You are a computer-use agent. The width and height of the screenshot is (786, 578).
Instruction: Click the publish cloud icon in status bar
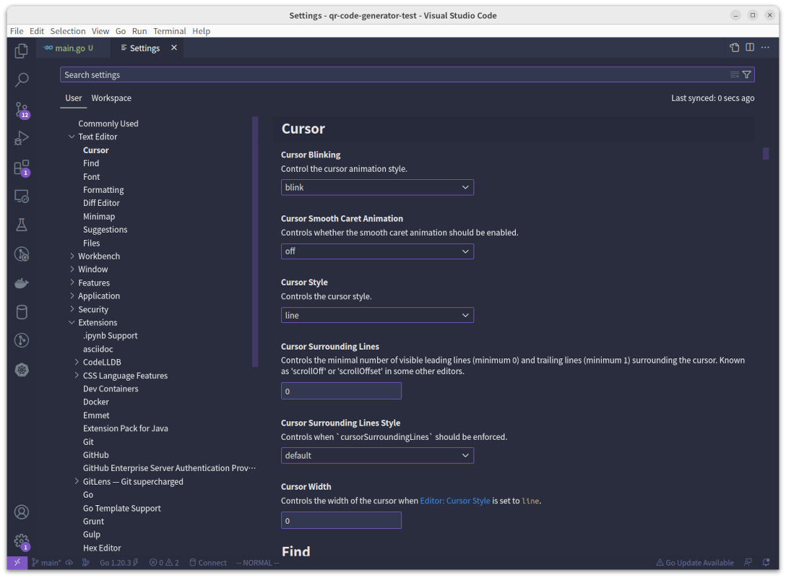coord(69,562)
